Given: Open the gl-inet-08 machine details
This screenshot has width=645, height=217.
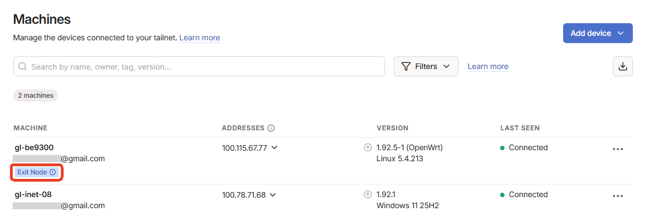Looking at the screenshot, I should pos(33,195).
